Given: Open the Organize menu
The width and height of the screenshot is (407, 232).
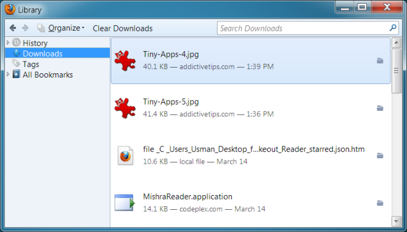Looking at the screenshot, I should click(x=61, y=28).
